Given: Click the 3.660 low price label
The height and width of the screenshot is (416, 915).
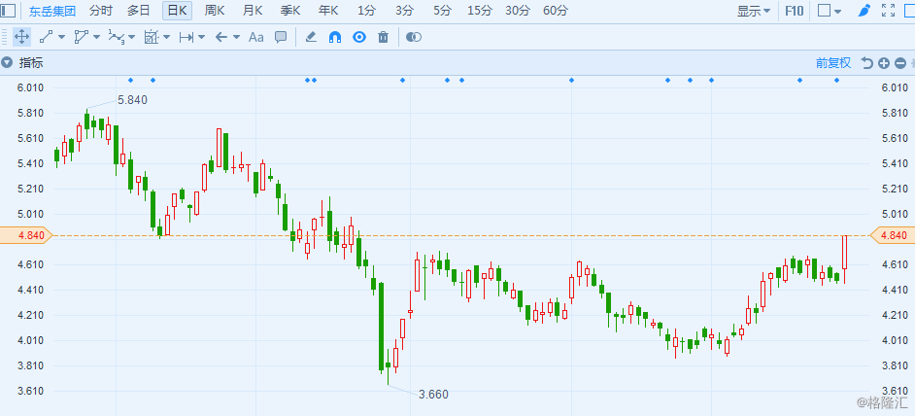Looking at the screenshot, I should [x=433, y=395].
